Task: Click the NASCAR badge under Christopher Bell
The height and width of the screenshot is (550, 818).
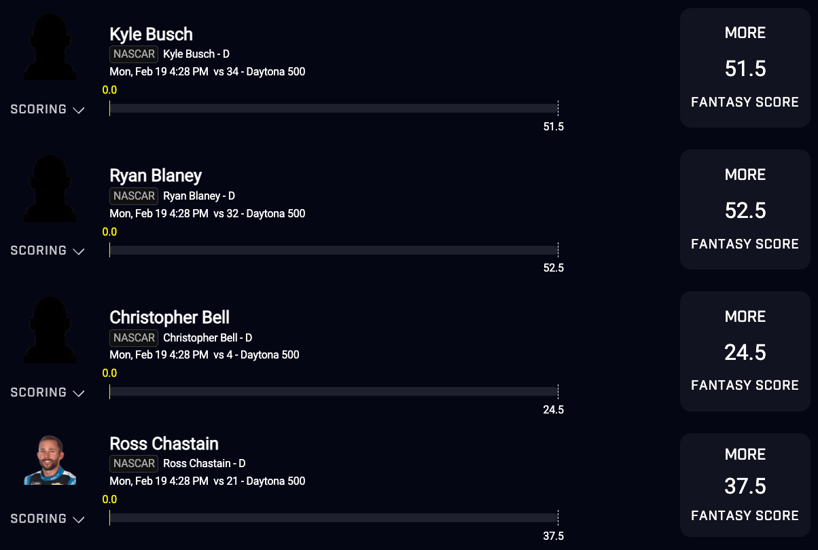Action: coord(134,337)
